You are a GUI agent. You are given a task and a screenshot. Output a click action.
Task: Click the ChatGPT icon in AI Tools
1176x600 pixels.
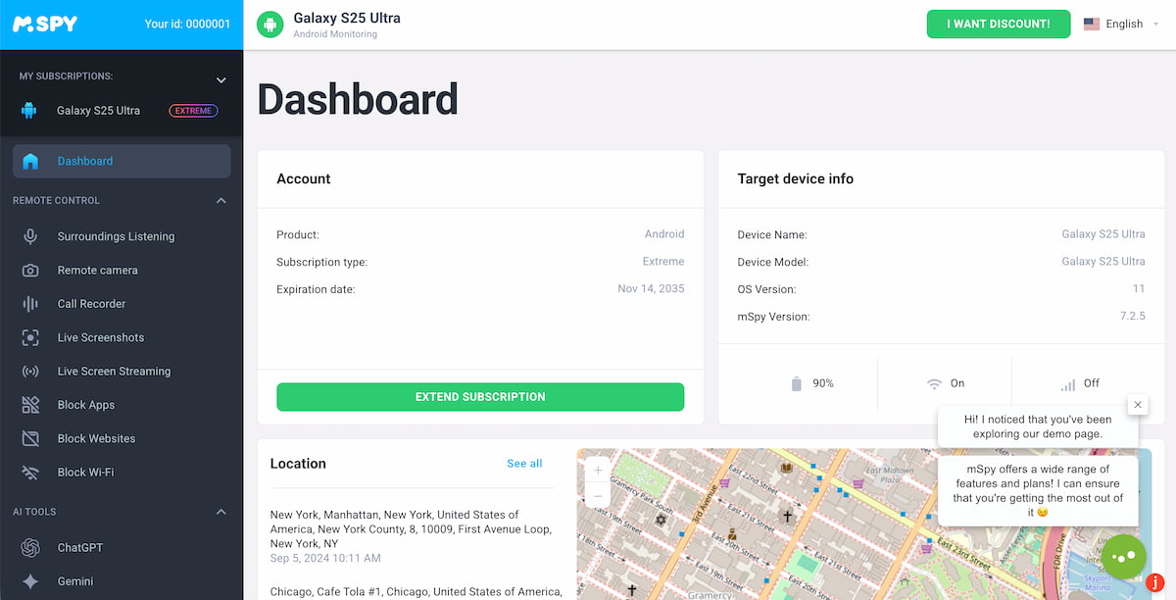coord(30,548)
